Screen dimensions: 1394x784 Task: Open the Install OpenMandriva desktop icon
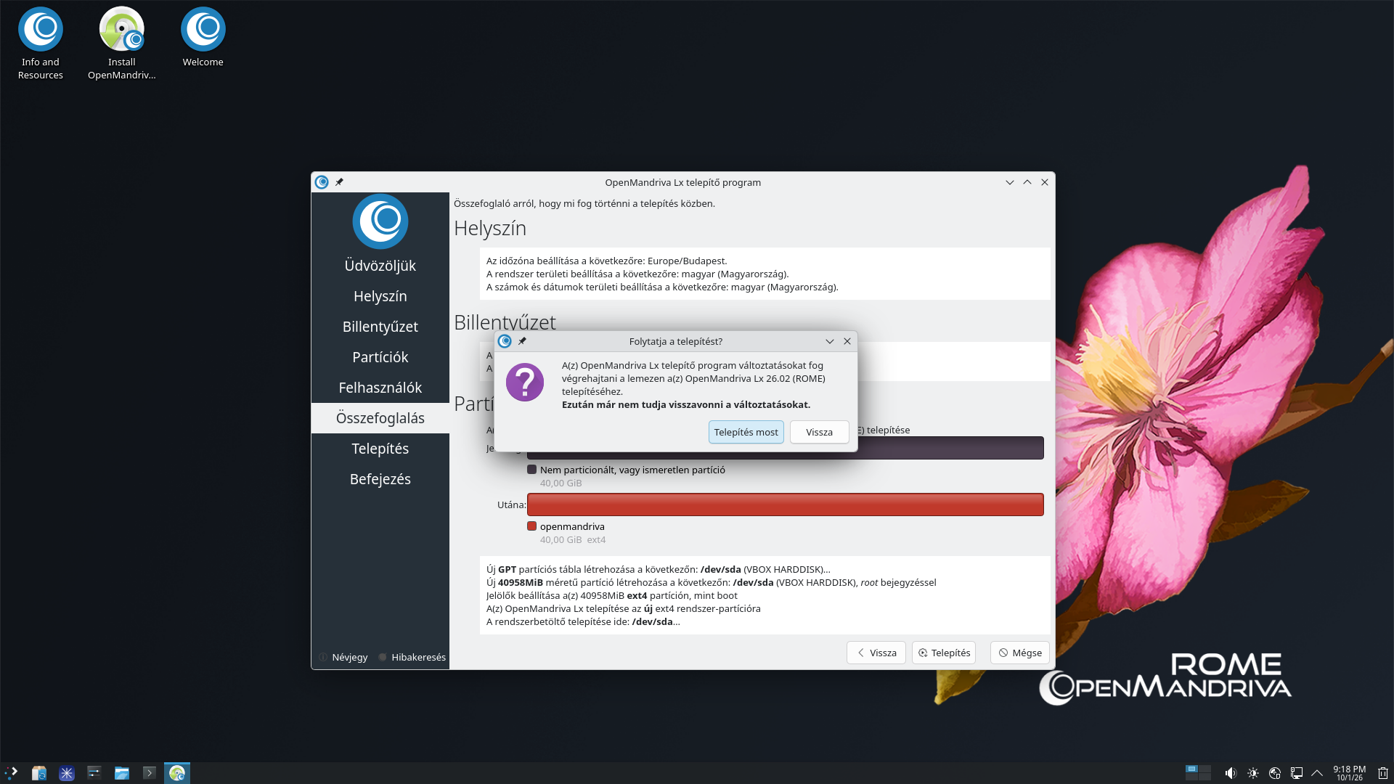pos(122,44)
